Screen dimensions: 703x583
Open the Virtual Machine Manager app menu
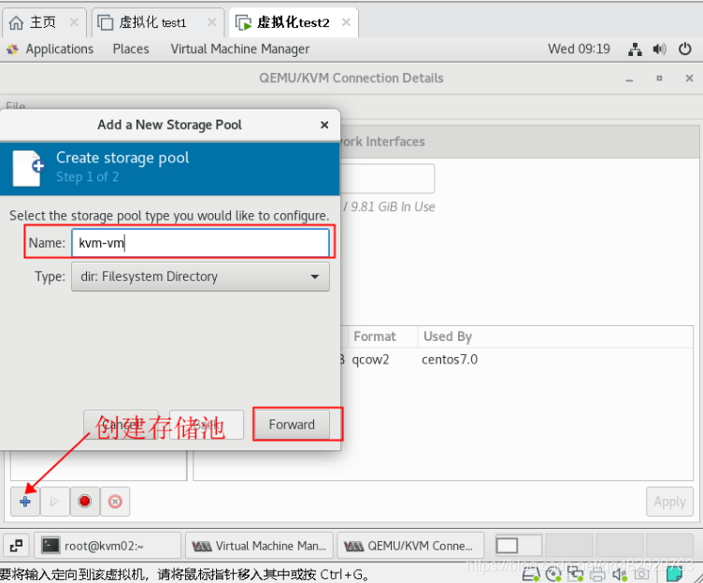(240, 50)
